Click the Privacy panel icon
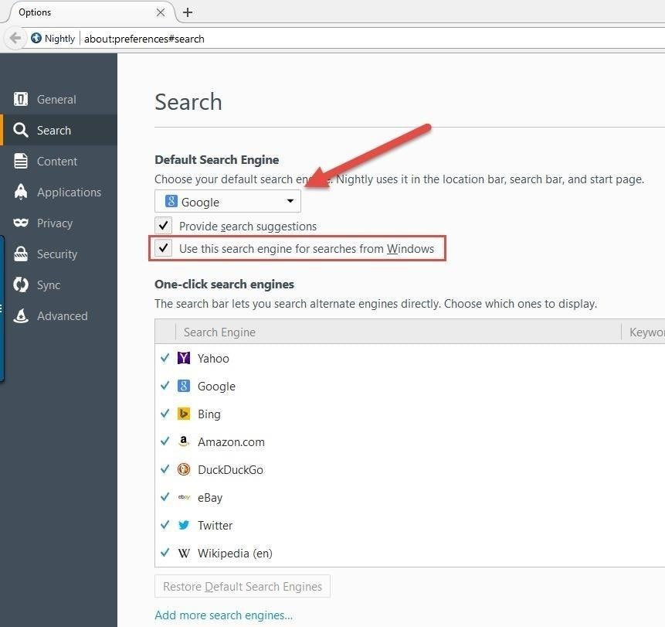The height and width of the screenshot is (627, 665). point(21,223)
